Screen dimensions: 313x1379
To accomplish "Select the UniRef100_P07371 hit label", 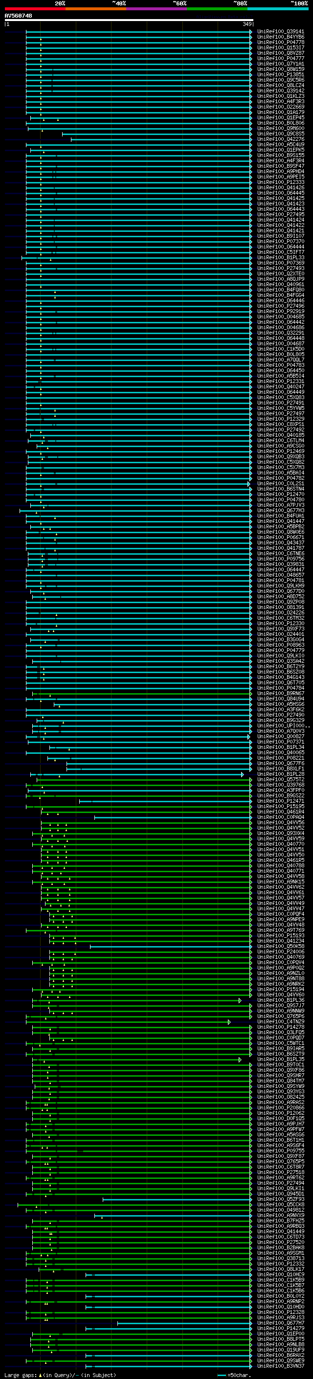I will click(281, 742).
